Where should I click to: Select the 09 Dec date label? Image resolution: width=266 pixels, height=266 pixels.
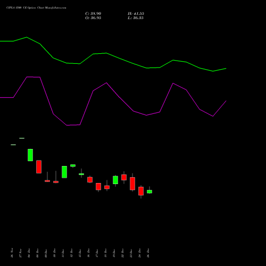pyautogui.click(x=46, y=253)
